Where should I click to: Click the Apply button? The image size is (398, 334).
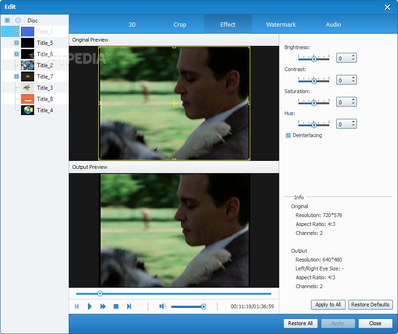[x=338, y=323]
